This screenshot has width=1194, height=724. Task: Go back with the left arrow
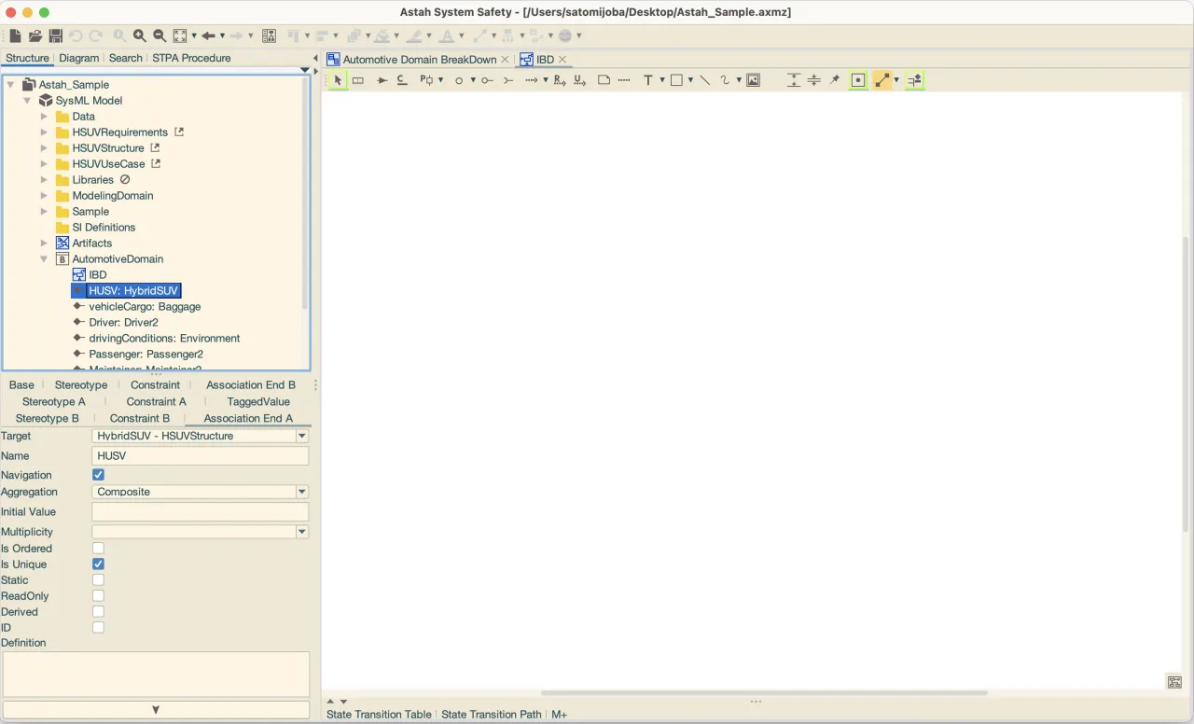click(x=208, y=35)
